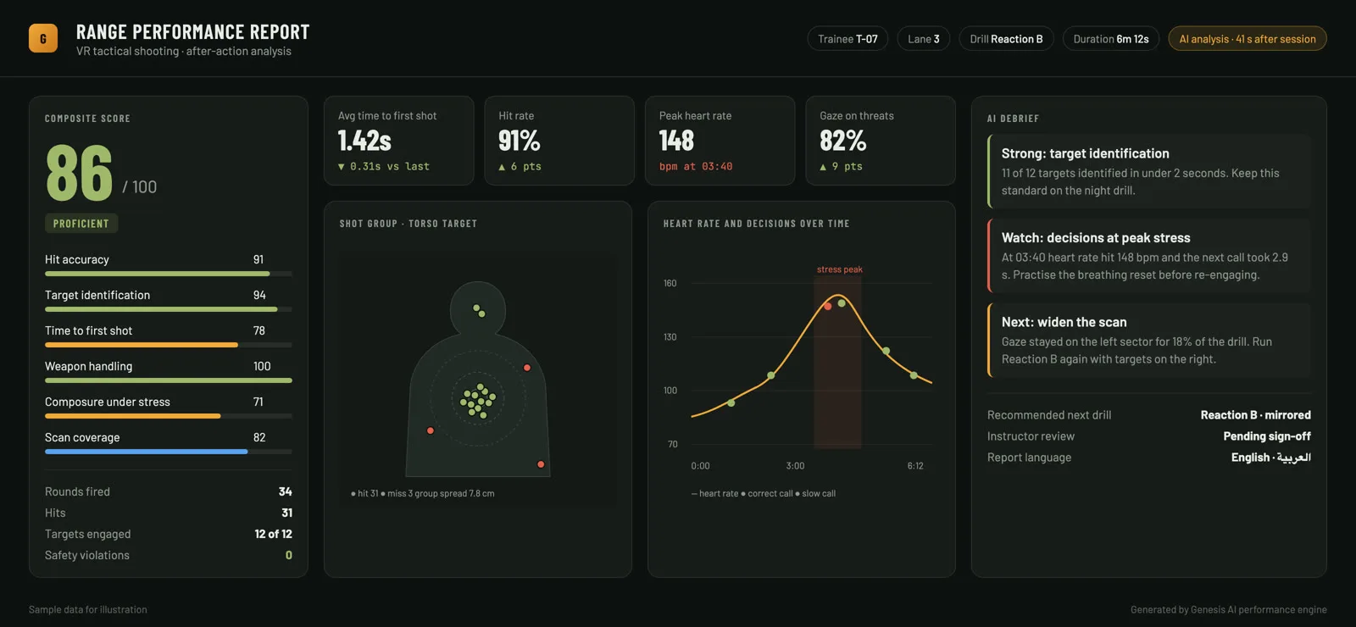Click the Sample data for illustration footer note
The height and width of the screenshot is (627, 1356).
[88, 609]
